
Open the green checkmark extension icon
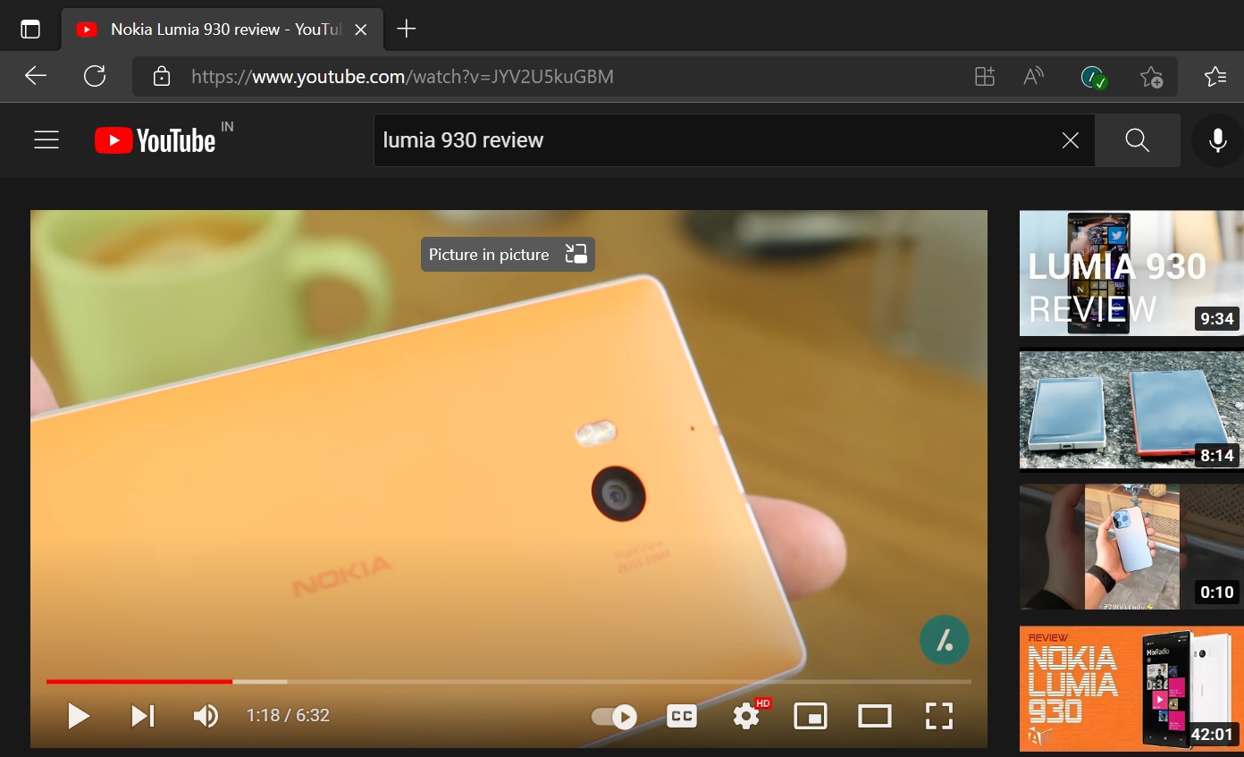coord(1093,77)
